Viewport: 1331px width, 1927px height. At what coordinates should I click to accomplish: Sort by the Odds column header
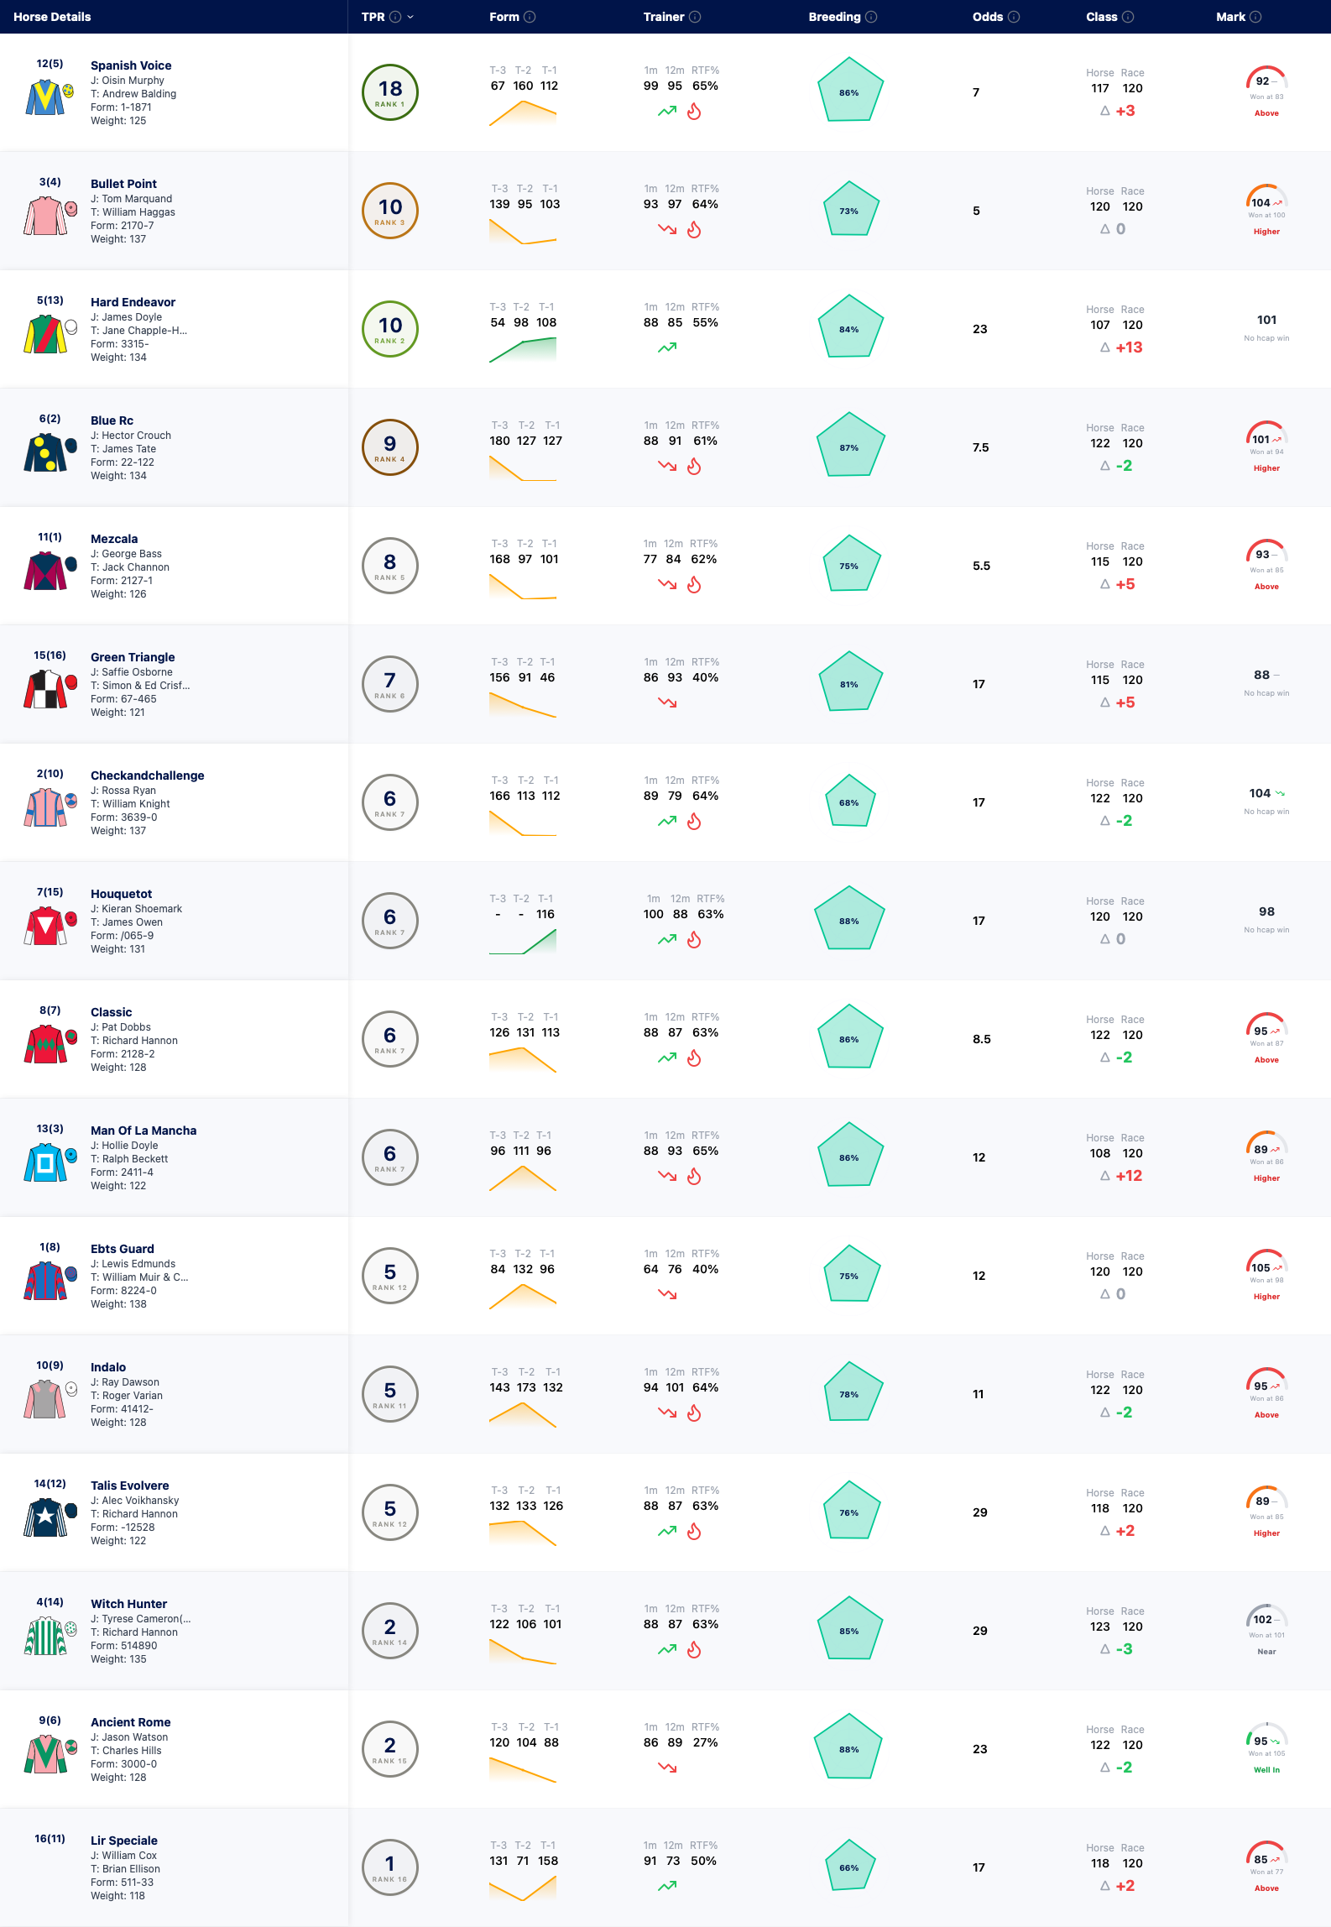(988, 17)
